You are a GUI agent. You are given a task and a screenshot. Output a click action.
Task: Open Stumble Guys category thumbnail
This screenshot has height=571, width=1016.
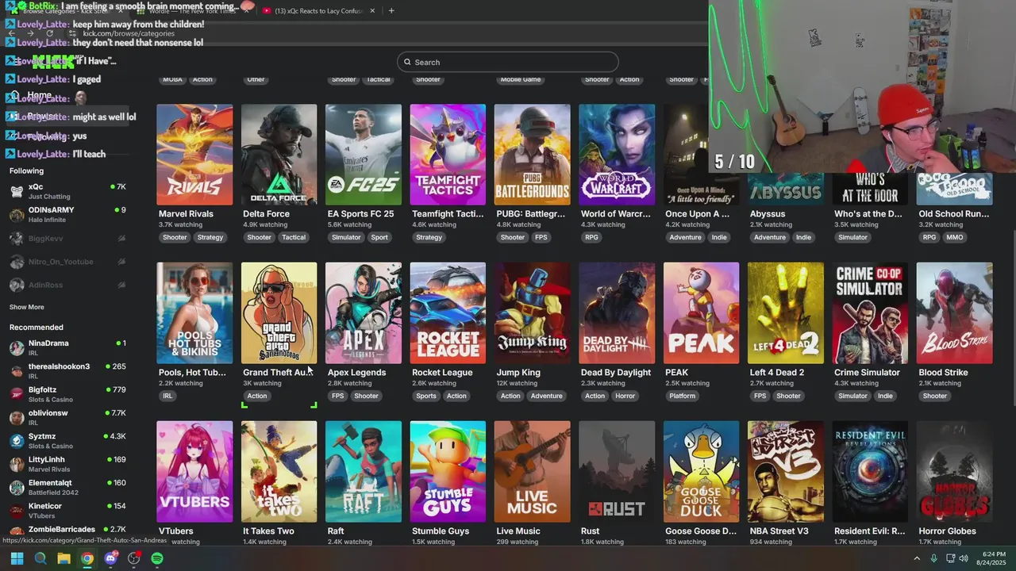click(448, 472)
